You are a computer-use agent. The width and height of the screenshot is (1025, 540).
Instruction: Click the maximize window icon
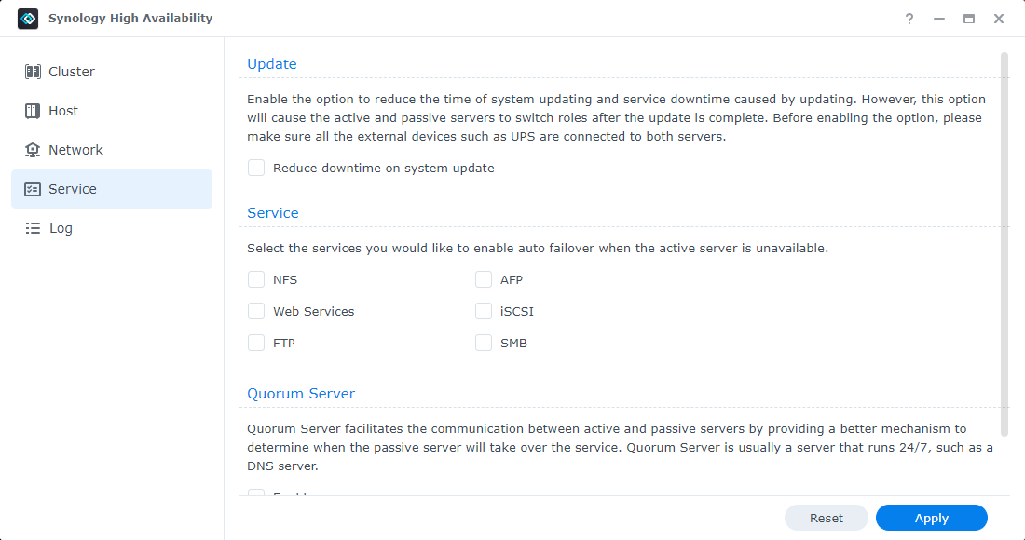point(968,18)
